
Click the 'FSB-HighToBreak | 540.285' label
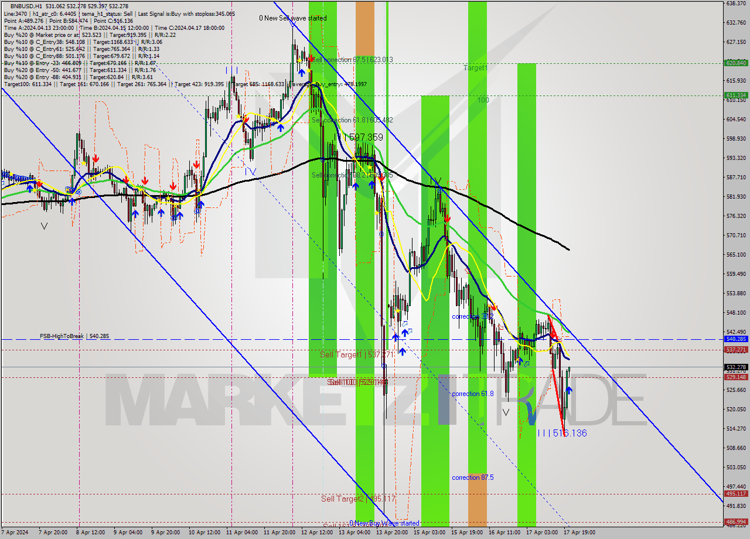(74, 336)
